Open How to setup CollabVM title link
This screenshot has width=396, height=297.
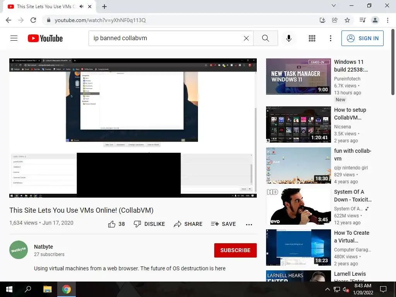point(350,114)
